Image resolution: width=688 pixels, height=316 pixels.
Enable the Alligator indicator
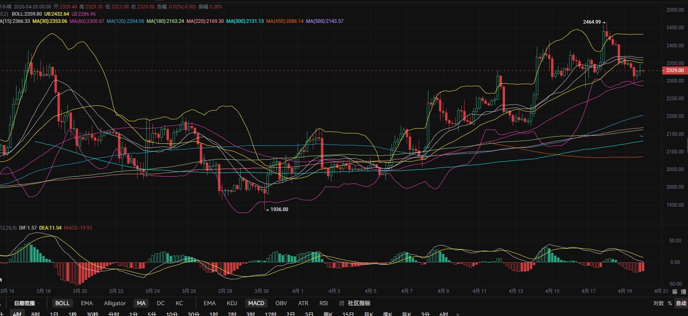click(x=115, y=303)
